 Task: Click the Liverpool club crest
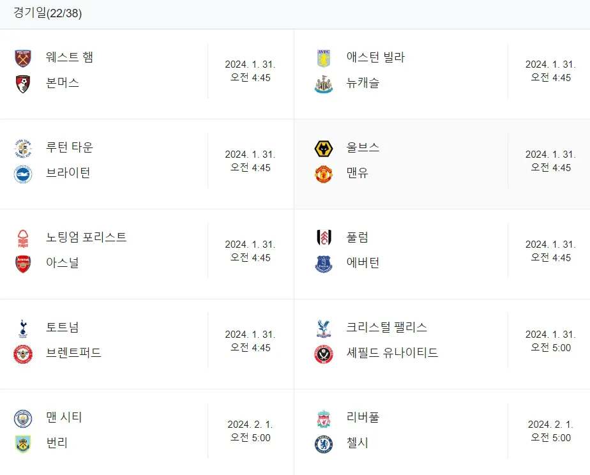click(x=324, y=419)
